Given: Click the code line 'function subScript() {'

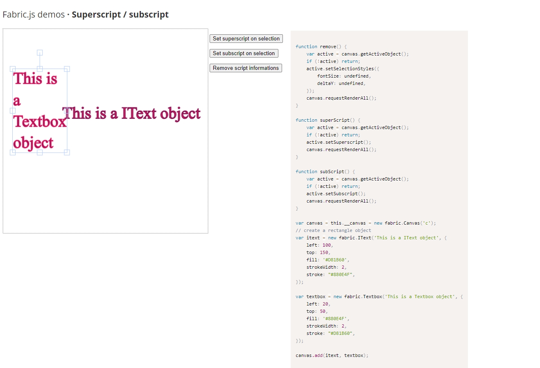Looking at the screenshot, I should pyautogui.click(x=325, y=172).
